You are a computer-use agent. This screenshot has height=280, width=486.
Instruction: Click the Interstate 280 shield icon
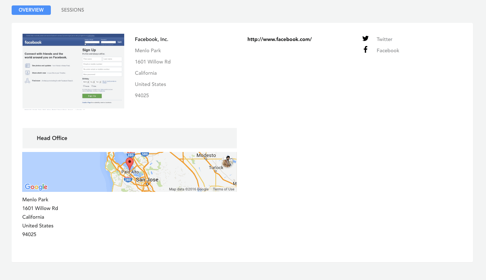(127, 180)
